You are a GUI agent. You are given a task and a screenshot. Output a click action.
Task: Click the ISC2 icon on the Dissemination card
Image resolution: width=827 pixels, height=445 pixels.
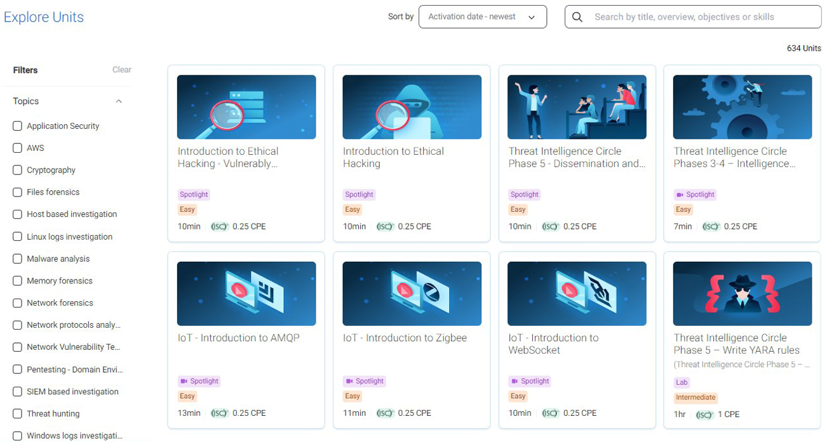click(x=550, y=226)
